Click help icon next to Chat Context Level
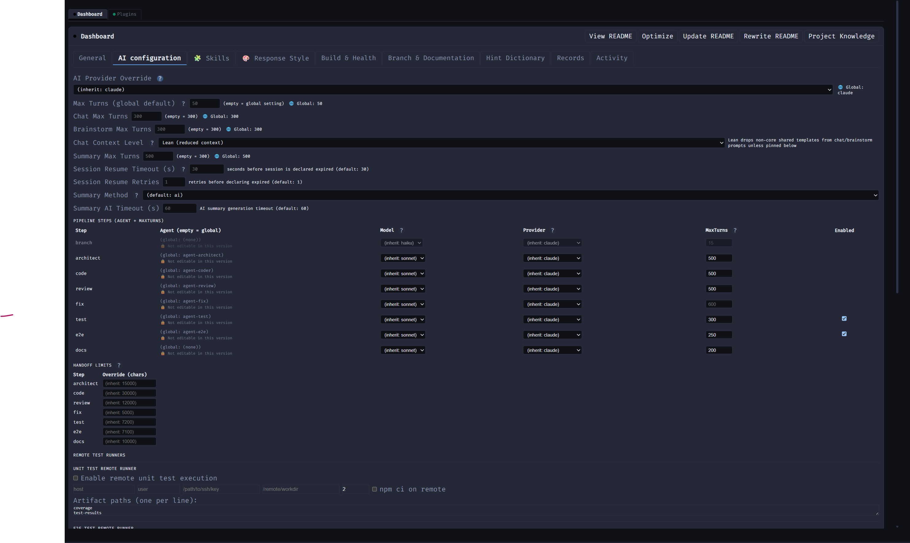Screen dimensions: 910x543 [x=152, y=143]
